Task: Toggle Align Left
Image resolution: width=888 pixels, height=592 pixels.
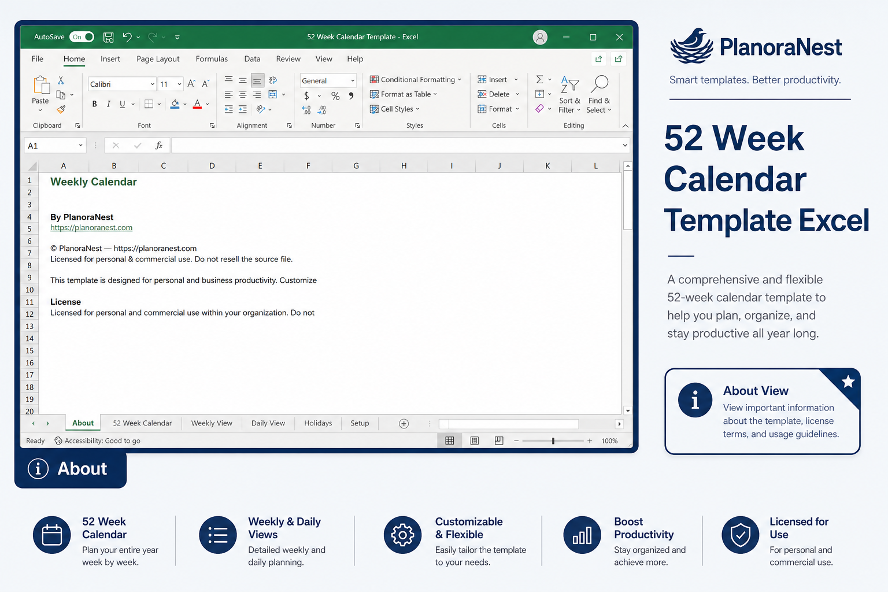Action: point(229,94)
